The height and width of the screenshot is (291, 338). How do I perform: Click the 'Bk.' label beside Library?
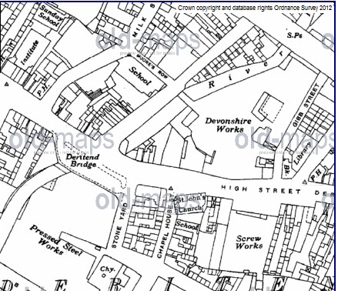coord(286,171)
